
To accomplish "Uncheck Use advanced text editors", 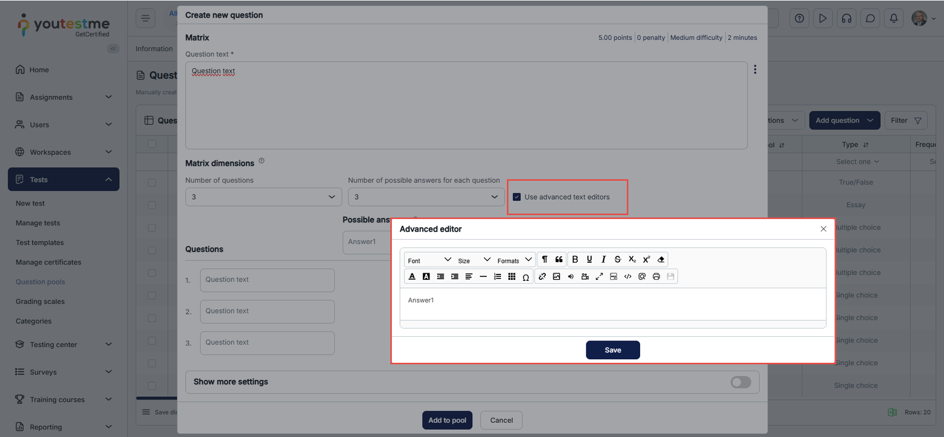I will pyautogui.click(x=517, y=197).
